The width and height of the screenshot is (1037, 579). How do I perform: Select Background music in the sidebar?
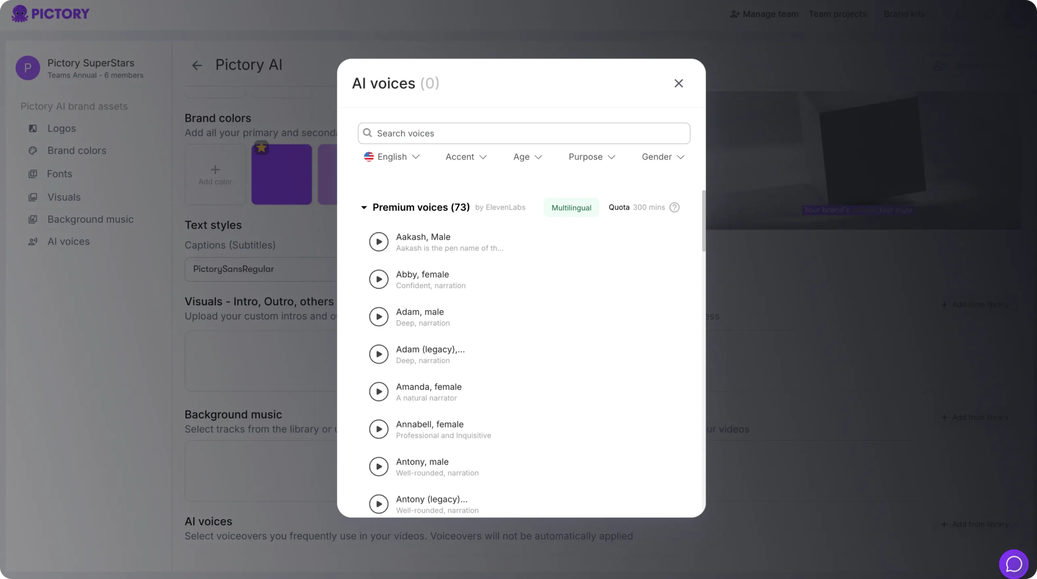tap(90, 219)
